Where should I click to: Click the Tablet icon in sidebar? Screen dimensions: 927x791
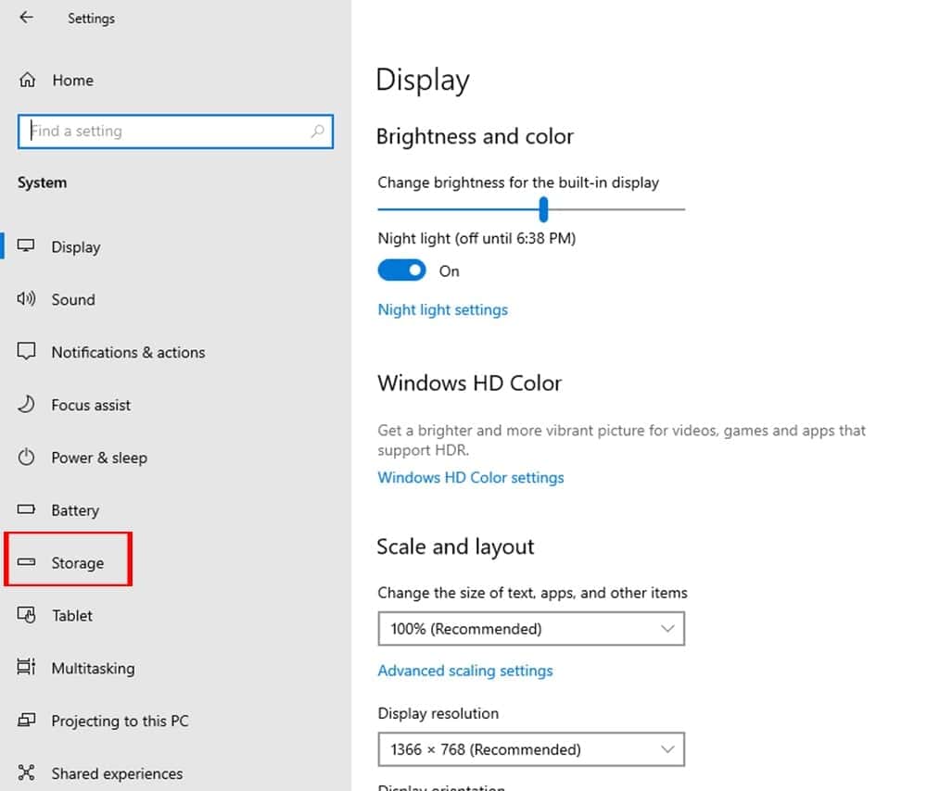27,615
